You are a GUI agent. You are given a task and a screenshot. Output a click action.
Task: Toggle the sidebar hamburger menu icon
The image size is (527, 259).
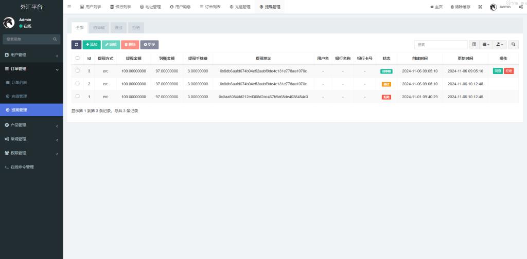(69, 7)
